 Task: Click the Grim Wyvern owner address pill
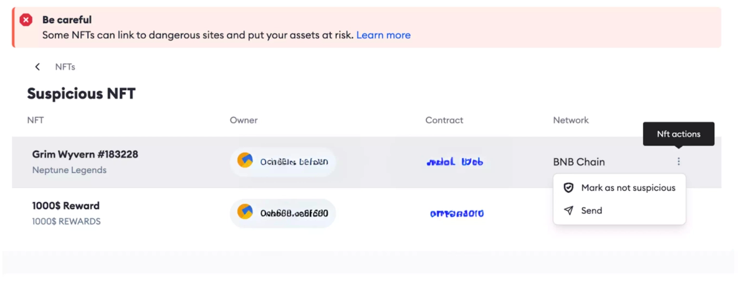283,161
